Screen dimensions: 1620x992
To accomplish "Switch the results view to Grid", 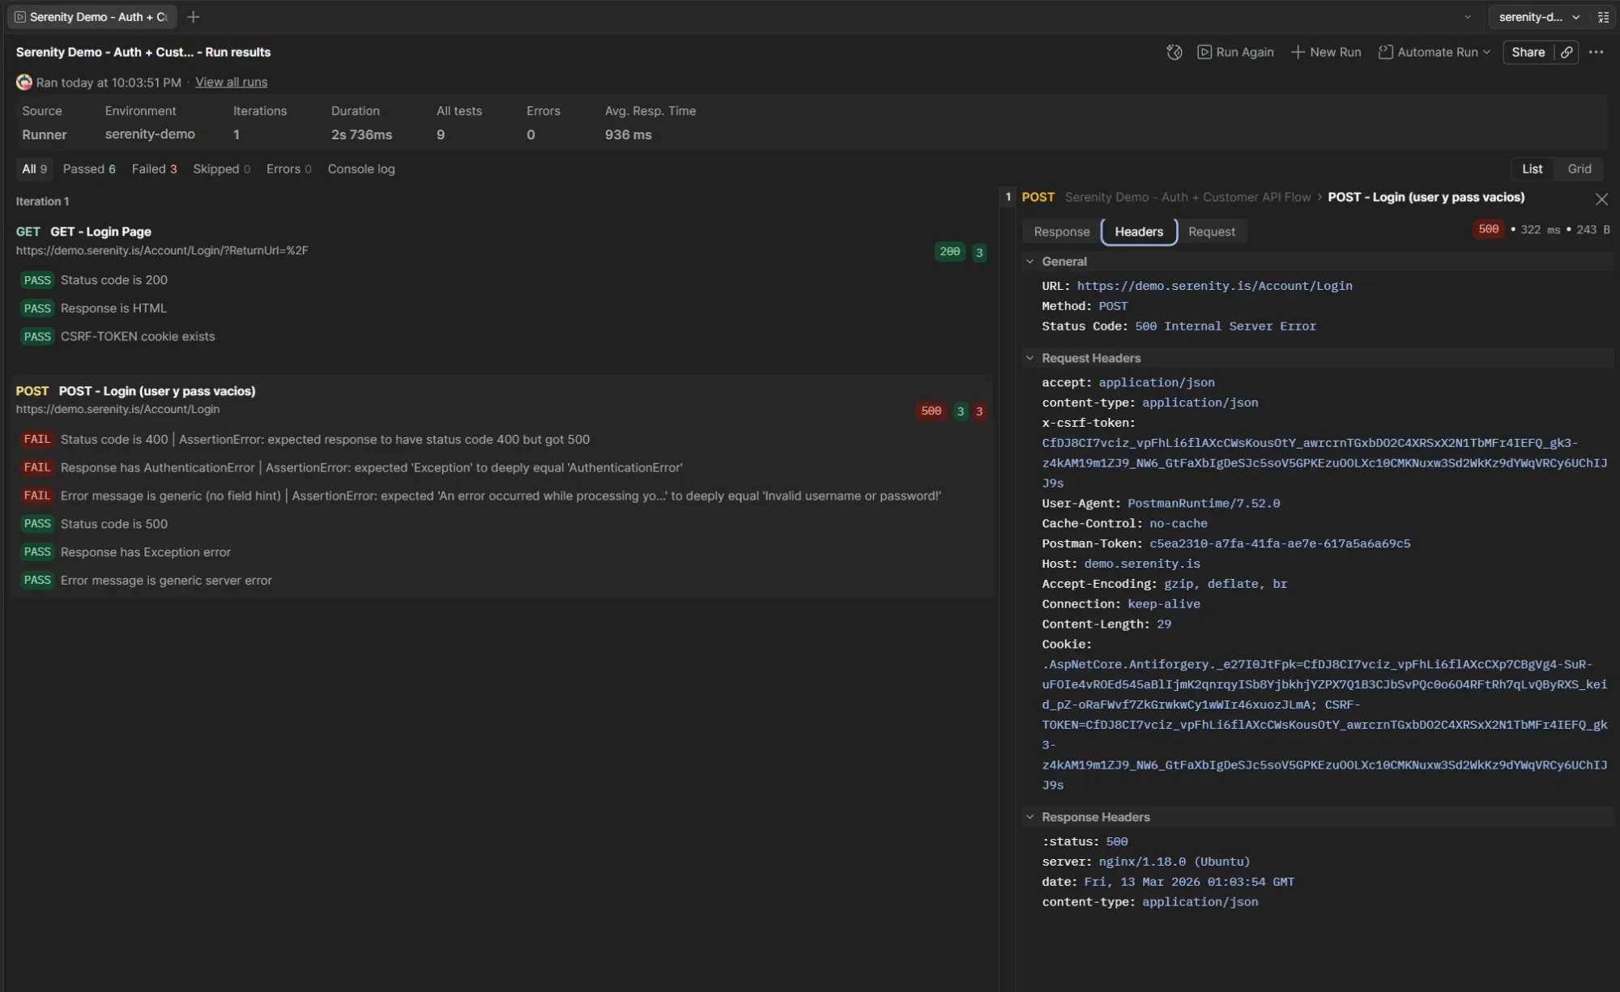I will 1579,168.
